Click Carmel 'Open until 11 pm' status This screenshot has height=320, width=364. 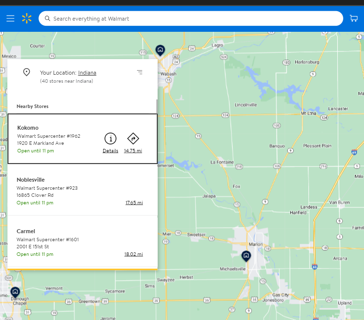click(35, 254)
